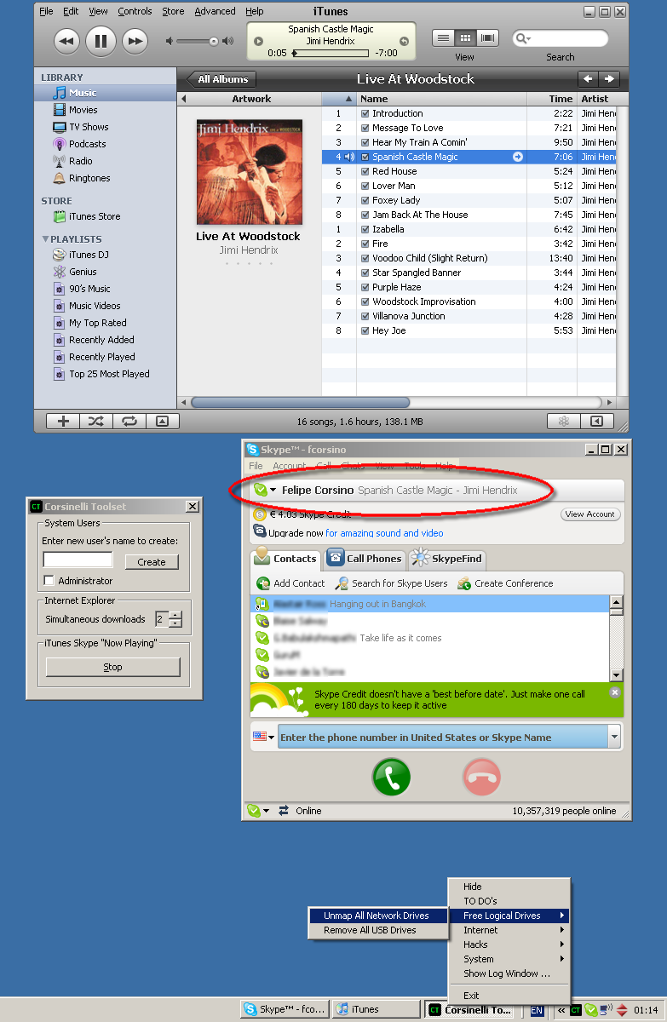Screen dimensions: 667x1022
Task: Click Add Contact in Skype
Action: [x=290, y=583]
